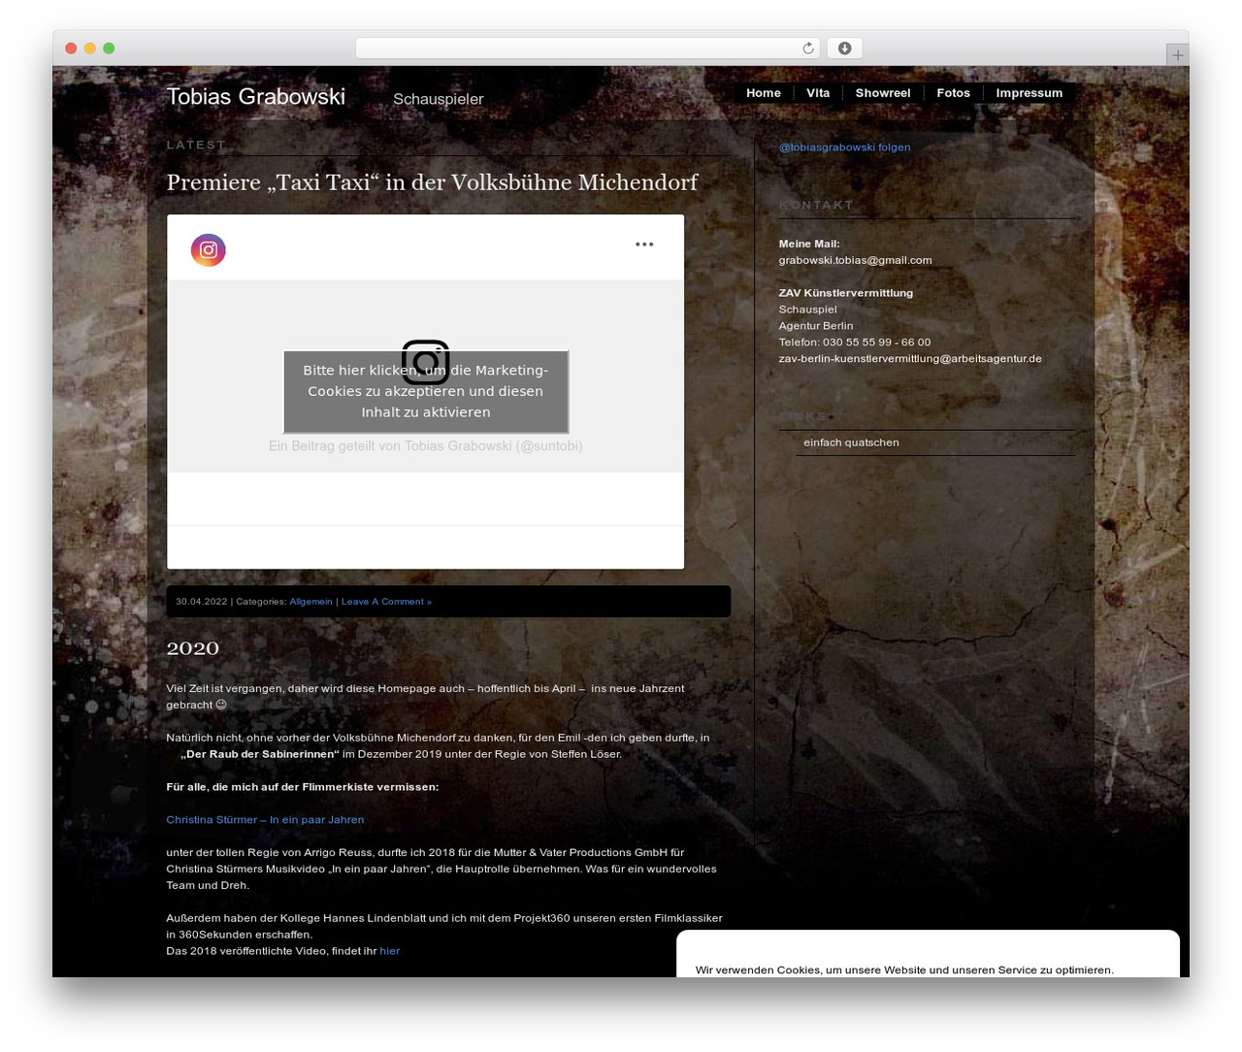Open the 'einfach quatschen' link
Viewport: 1242px width, 1052px height.
pyautogui.click(x=851, y=443)
